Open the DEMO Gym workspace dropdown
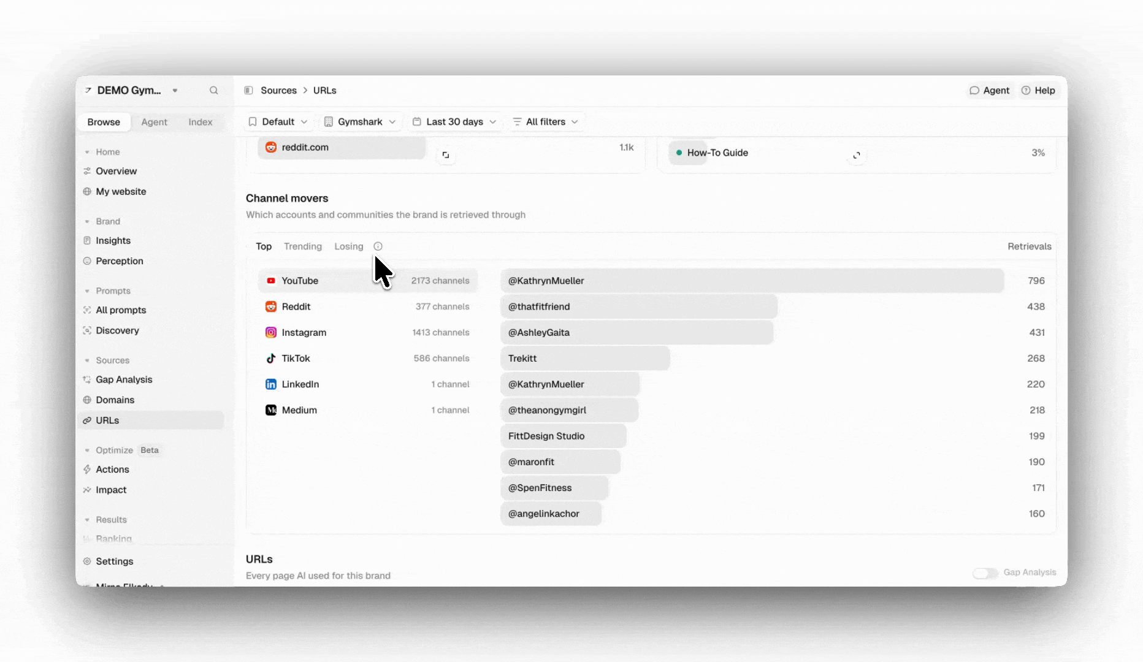Screen dimensions: 1143x662 click(x=131, y=90)
